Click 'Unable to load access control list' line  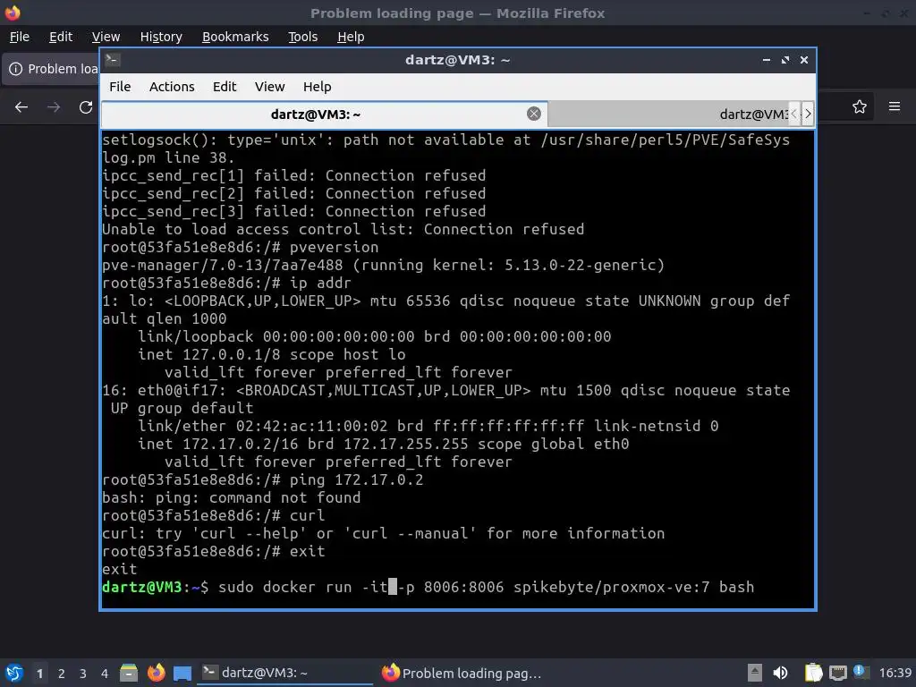point(343,229)
